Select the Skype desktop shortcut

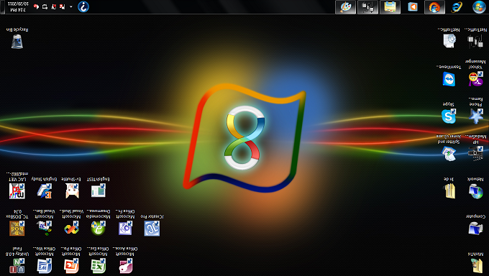[x=449, y=114]
